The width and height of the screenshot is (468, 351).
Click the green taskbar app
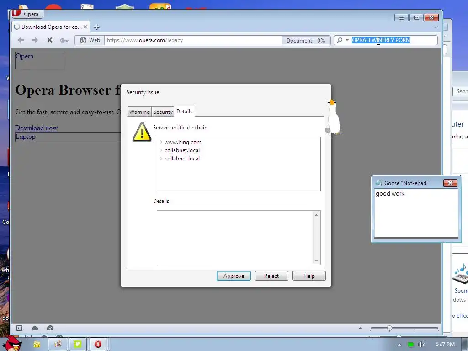click(78, 345)
